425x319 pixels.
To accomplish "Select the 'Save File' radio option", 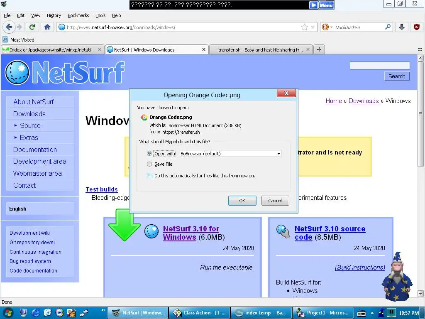I will [x=149, y=164].
